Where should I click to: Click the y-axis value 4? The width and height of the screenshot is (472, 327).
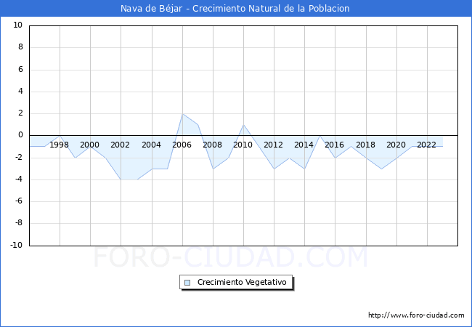click(20, 92)
